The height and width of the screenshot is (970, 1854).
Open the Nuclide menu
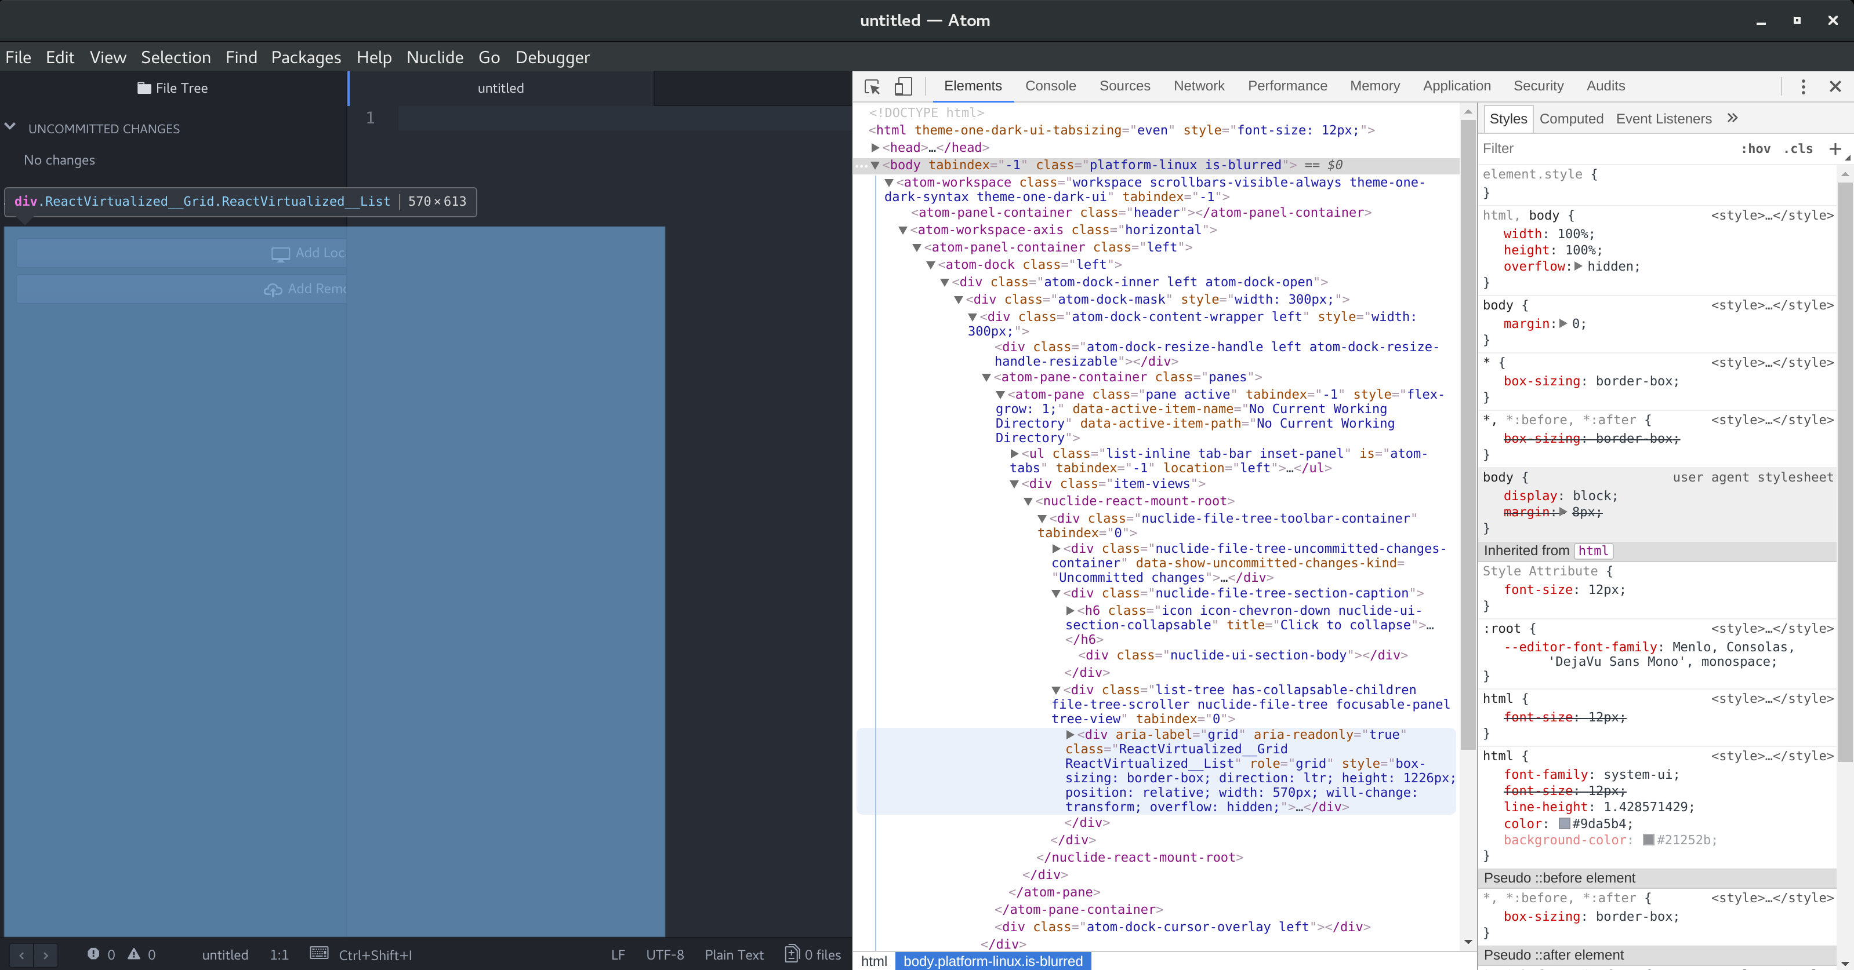434,57
